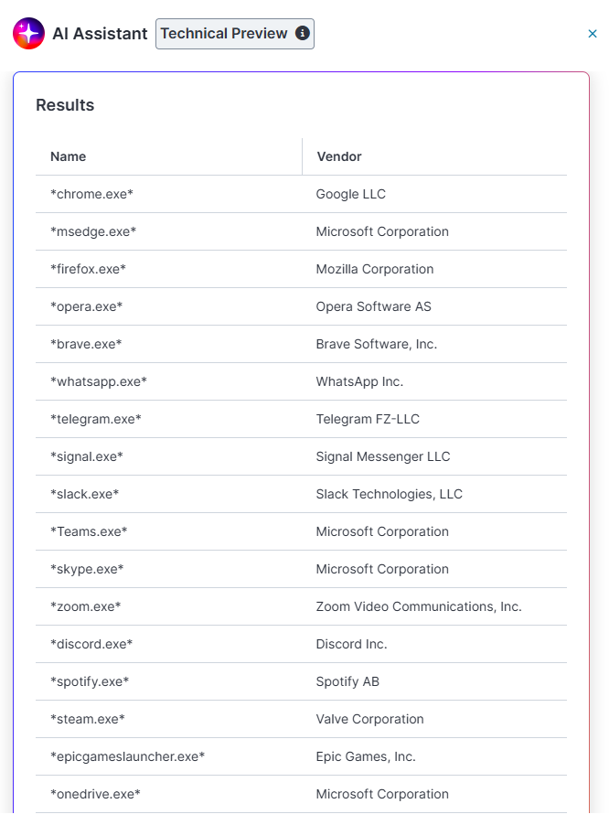Click the Signal Messenger LLC cell
609x825 pixels.
[383, 456]
